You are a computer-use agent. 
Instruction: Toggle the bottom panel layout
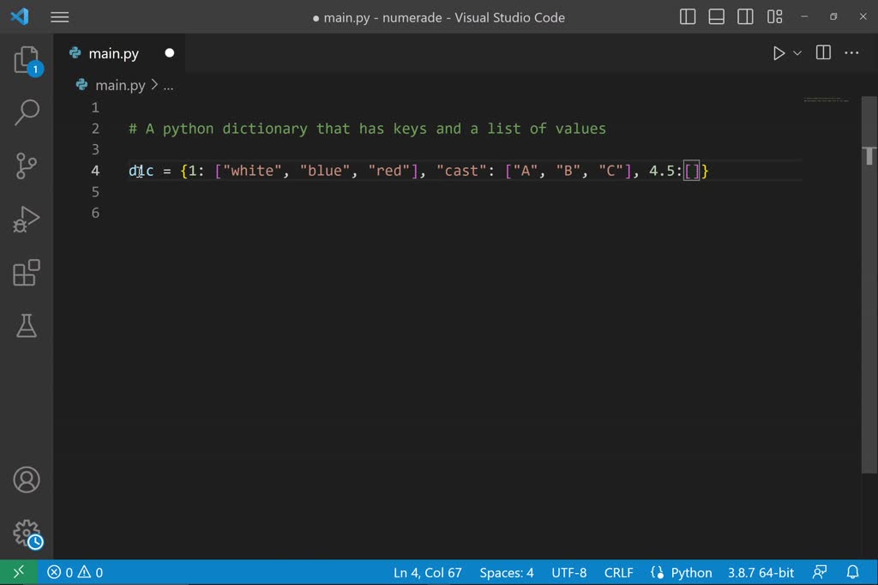[x=716, y=17]
